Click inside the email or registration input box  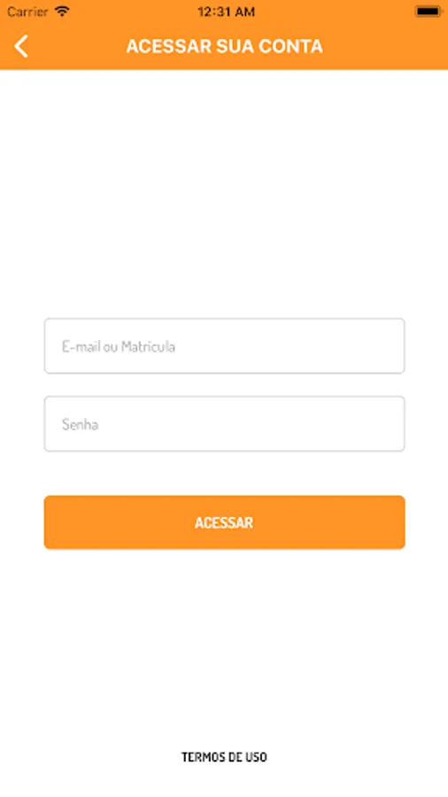pyautogui.click(x=225, y=345)
